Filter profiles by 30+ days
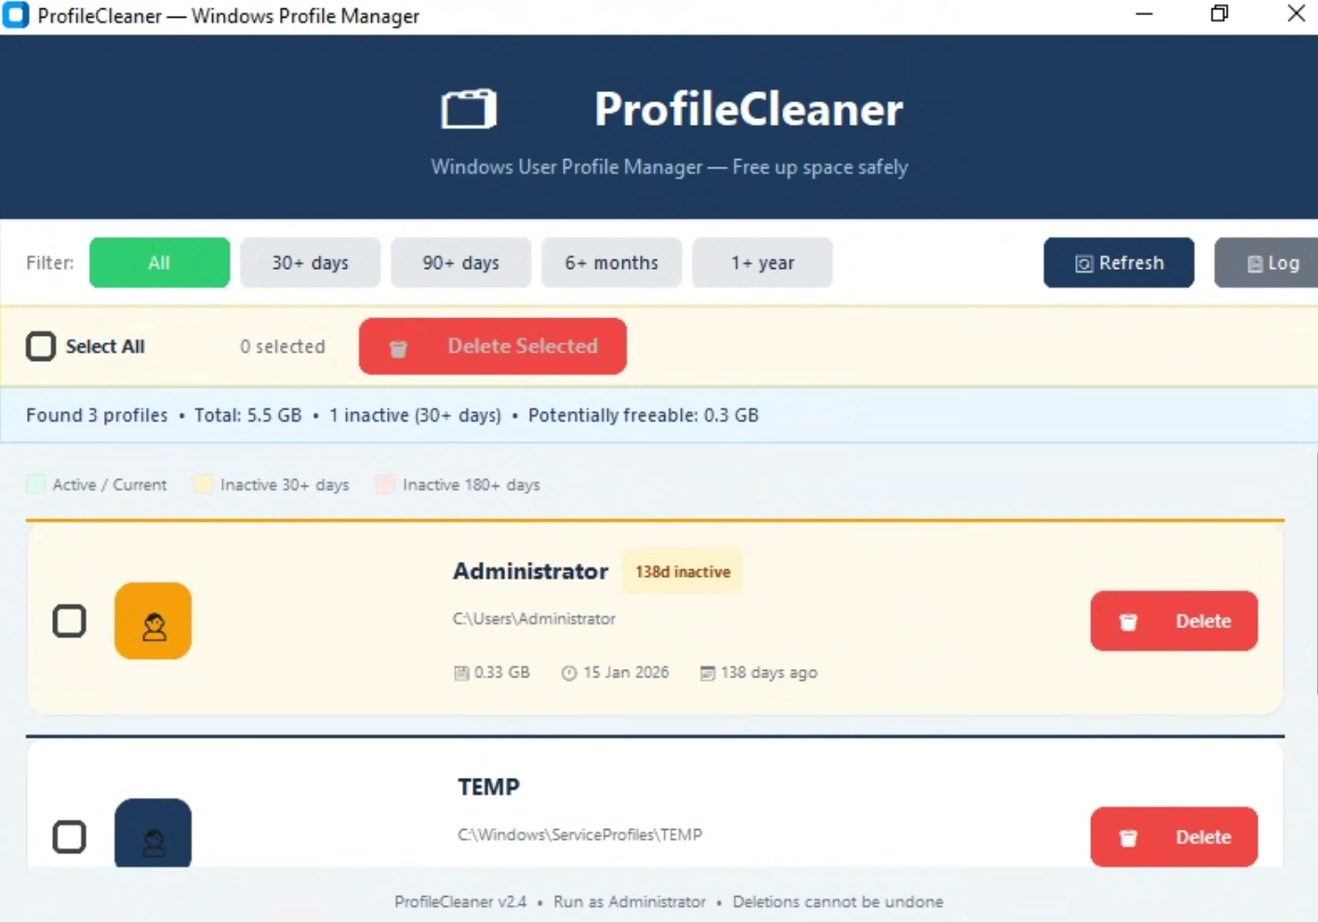The width and height of the screenshot is (1318, 922). tap(311, 262)
